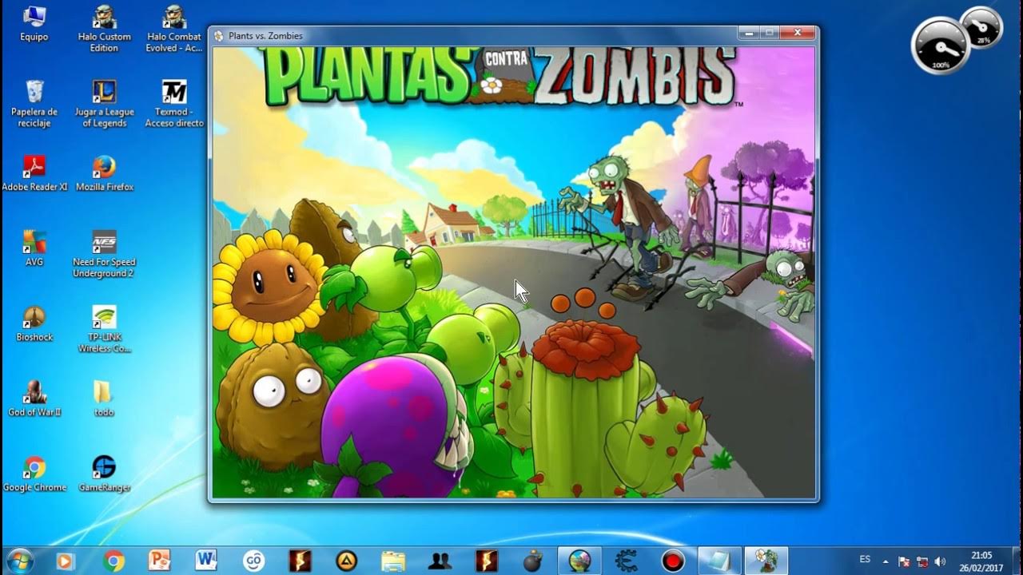This screenshot has height=575, width=1023.
Task: Open volume control in system tray
Action: [x=940, y=561]
